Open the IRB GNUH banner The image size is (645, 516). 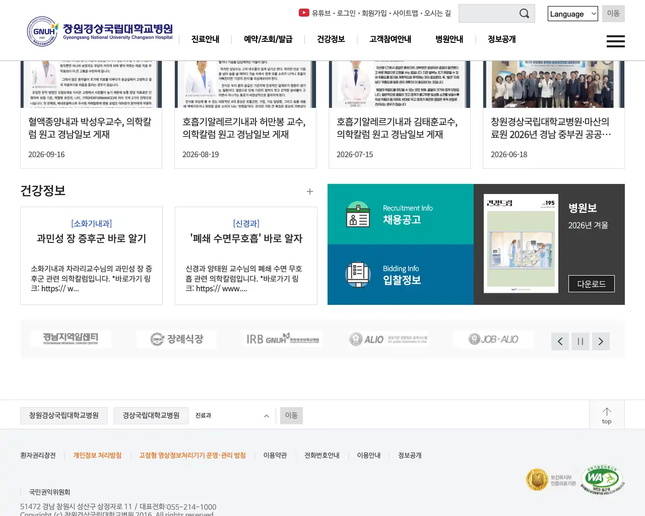(282, 339)
